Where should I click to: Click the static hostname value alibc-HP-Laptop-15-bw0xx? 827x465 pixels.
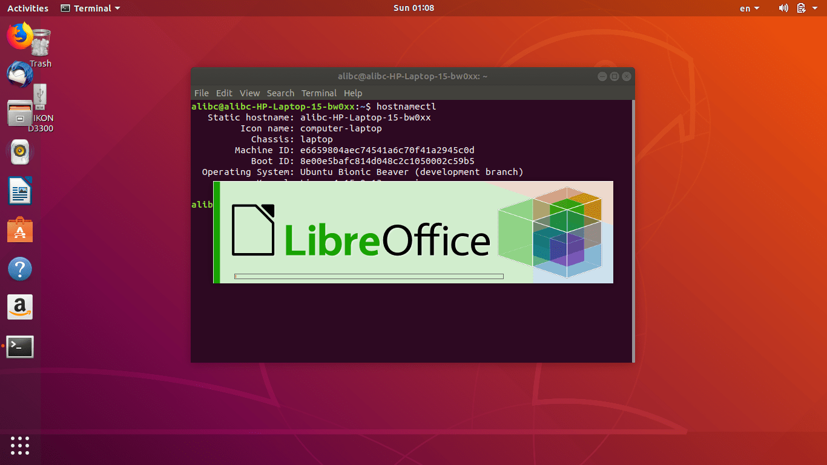coord(366,117)
